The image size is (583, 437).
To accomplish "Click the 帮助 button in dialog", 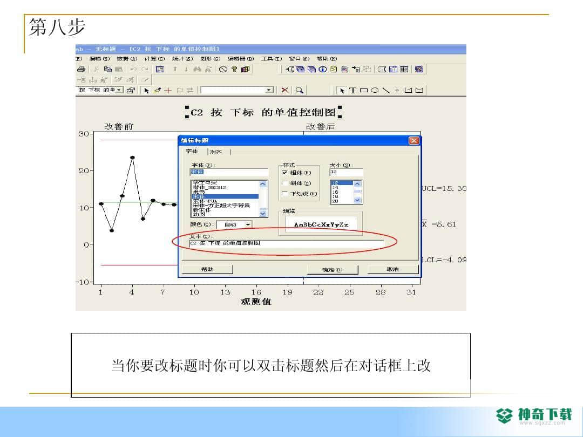I will pyautogui.click(x=207, y=269).
